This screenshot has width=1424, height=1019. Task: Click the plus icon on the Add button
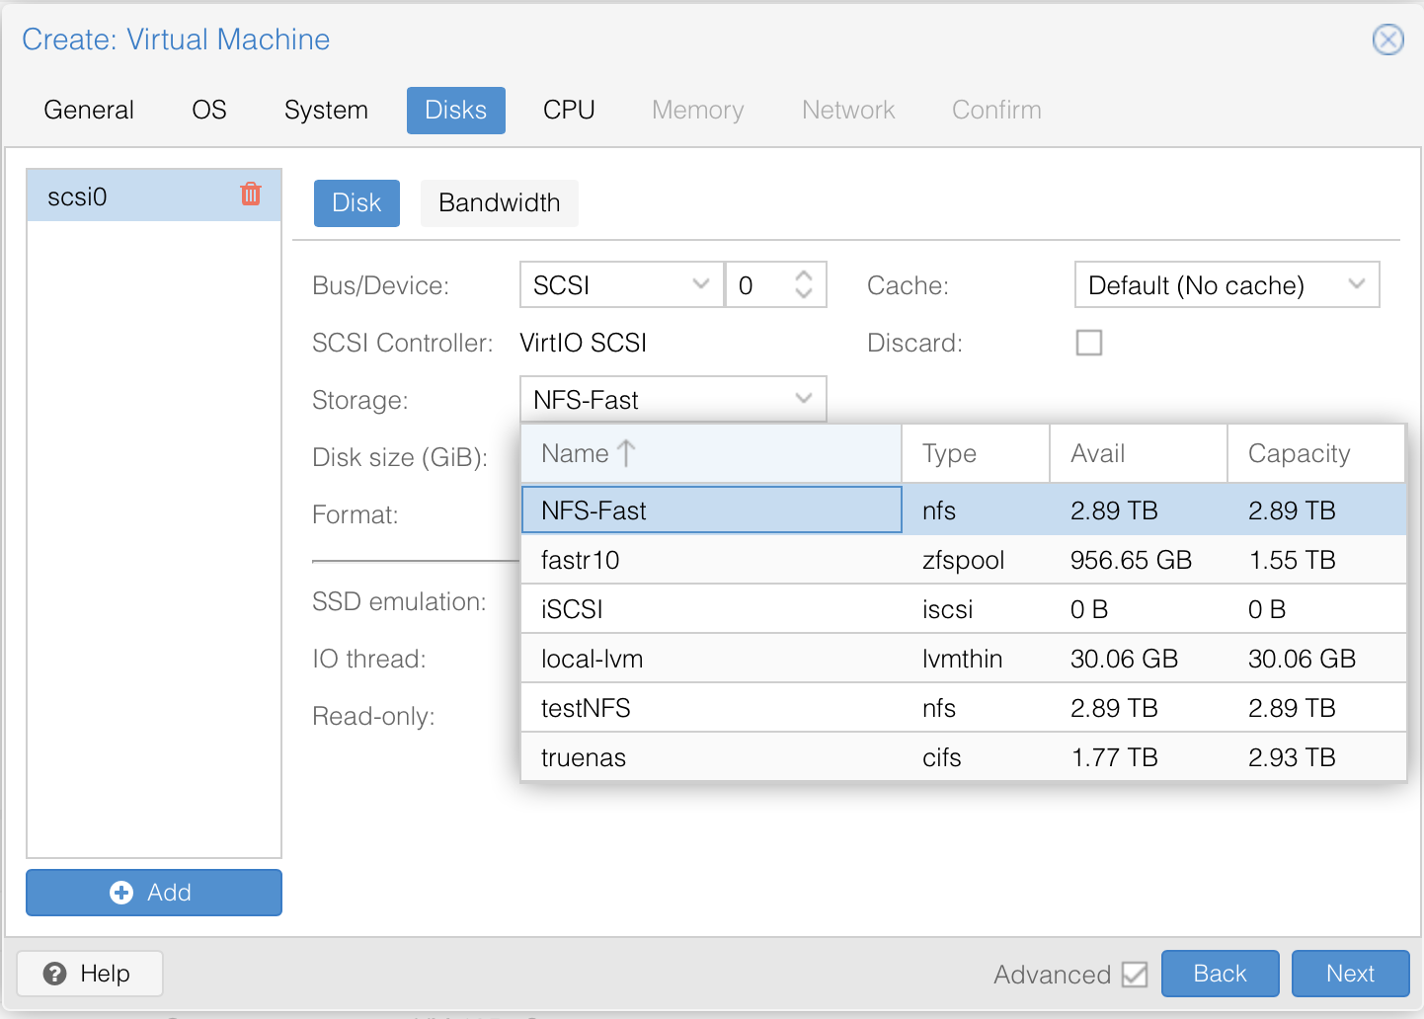(x=120, y=892)
